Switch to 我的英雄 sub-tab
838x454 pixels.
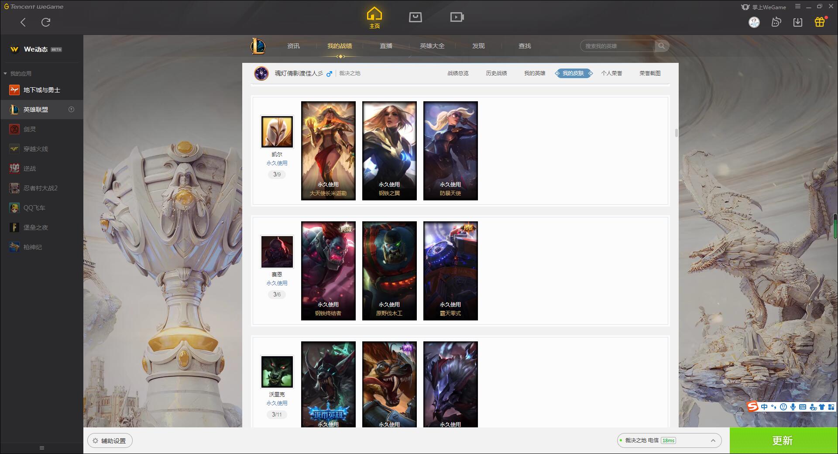(535, 73)
